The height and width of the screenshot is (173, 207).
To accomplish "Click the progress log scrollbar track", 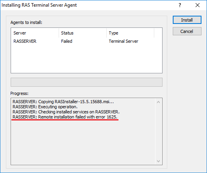I will [159, 131].
